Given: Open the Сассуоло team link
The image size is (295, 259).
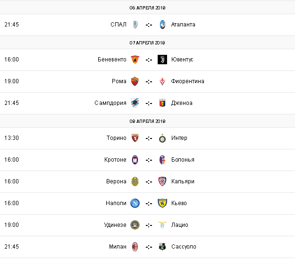Looking at the screenshot, I should click(184, 247).
